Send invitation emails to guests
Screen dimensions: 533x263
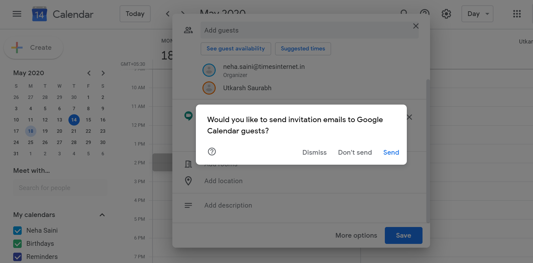[391, 152]
